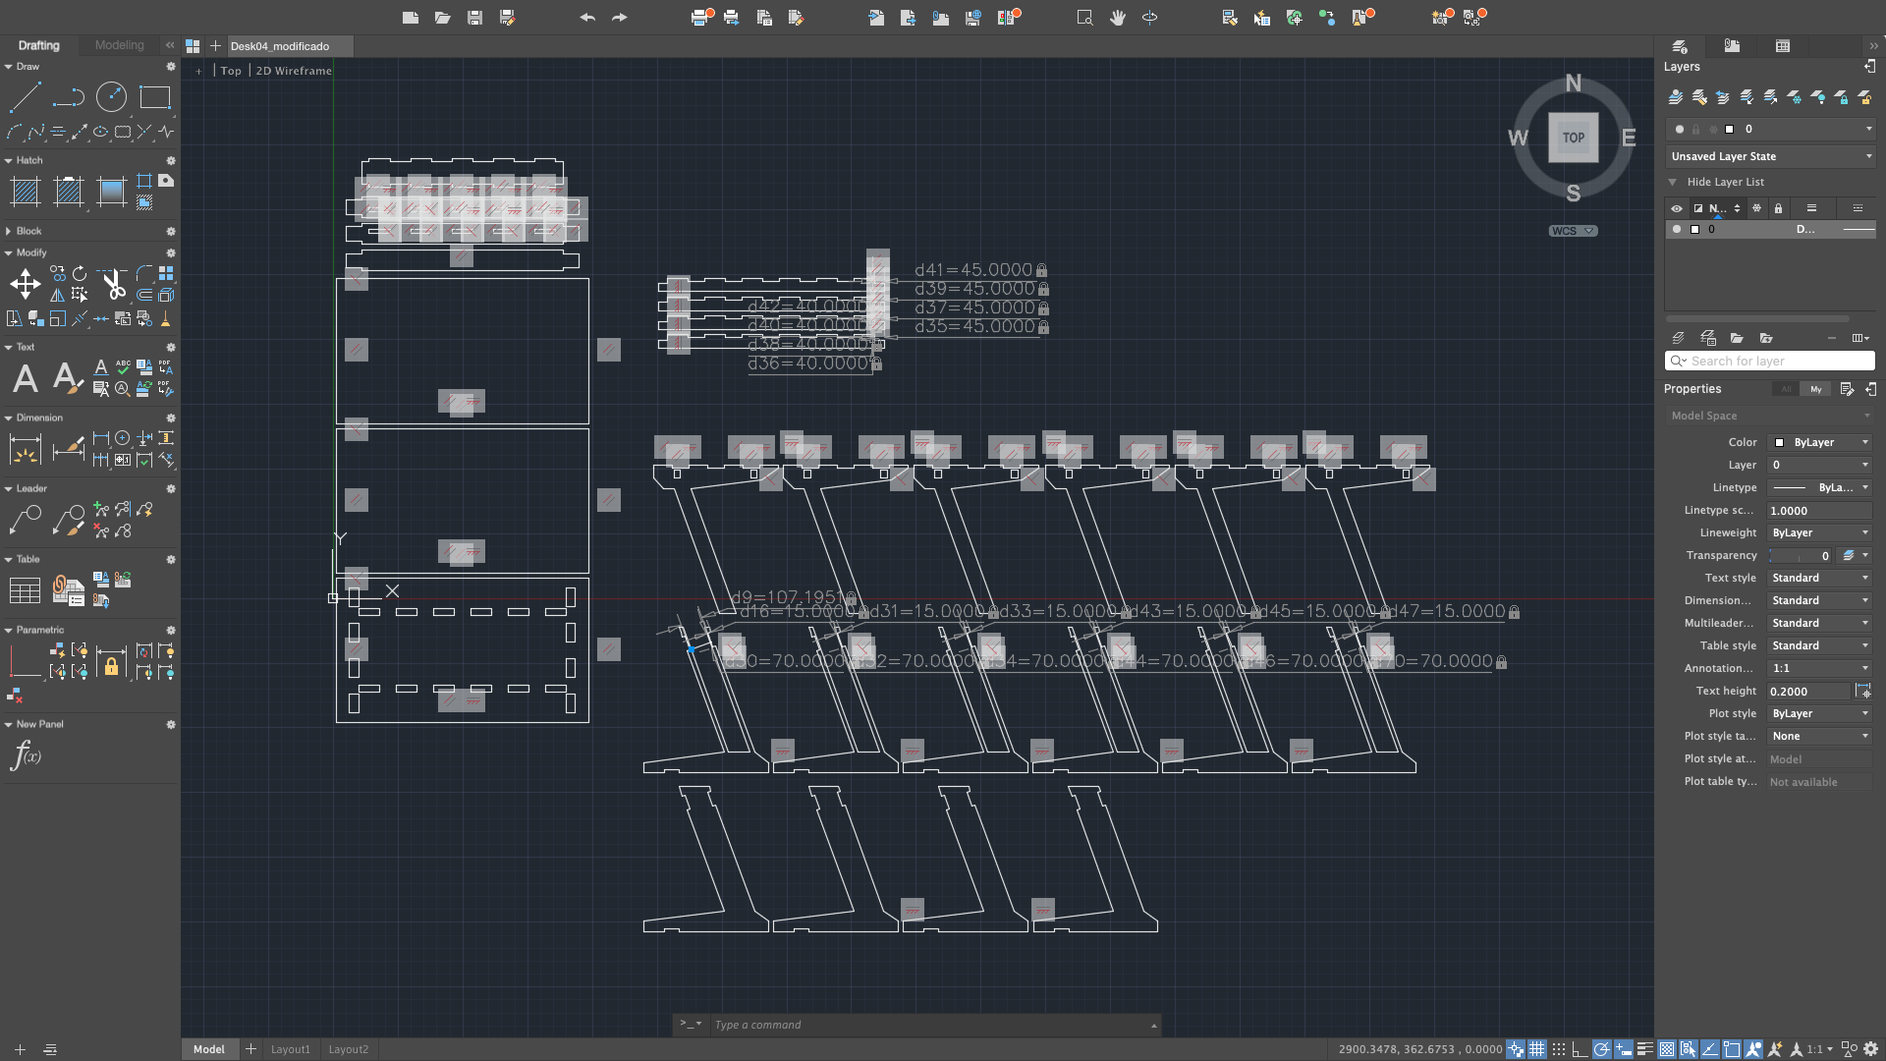The width and height of the screenshot is (1886, 1061).
Task: Click the Search for layer field
Action: pyautogui.click(x=1770, y=361)
